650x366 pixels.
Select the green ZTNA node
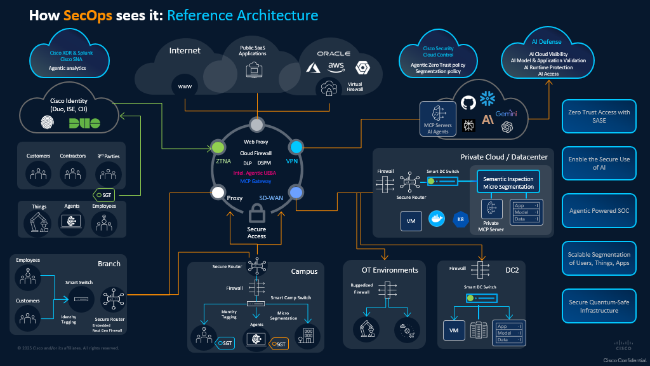(x=218, y=147)
